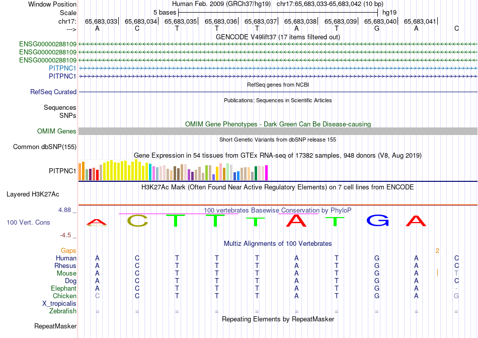
Task: Click the H3K27Ac Mark ENCODE track title
Action: [278, 187]
